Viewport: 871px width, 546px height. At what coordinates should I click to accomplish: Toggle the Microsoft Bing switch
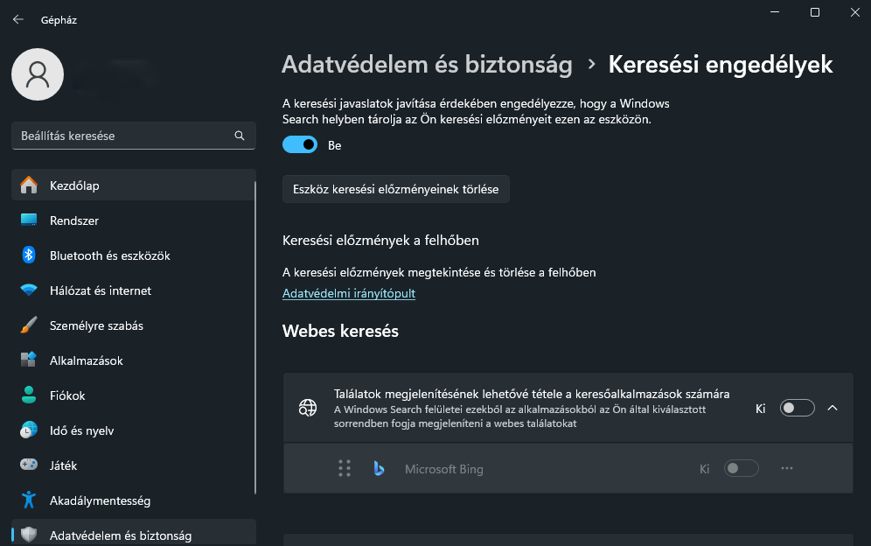tap(741, 469)
